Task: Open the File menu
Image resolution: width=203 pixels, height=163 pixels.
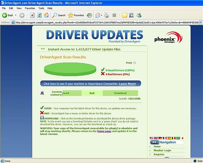Action: (x=4, y=8)
